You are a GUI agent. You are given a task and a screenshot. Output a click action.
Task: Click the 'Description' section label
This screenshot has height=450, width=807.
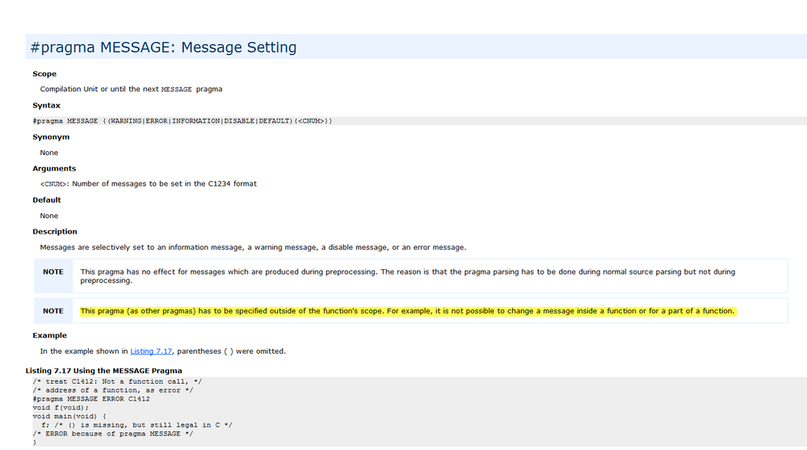tap(55, 232)
